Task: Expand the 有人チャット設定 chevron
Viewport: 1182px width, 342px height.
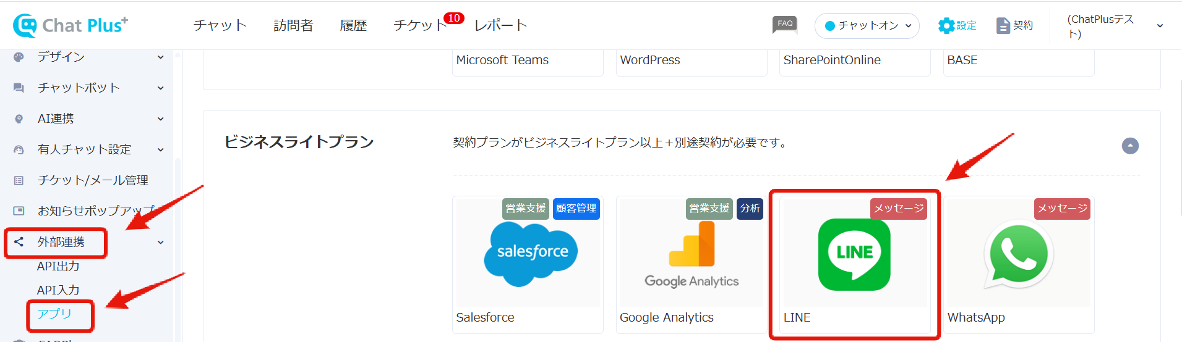Action: point(161,149)
